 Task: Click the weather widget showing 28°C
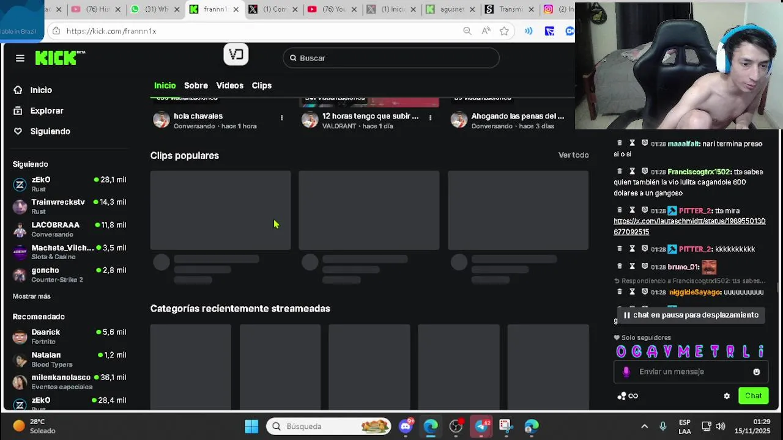(x=34, y=426)
